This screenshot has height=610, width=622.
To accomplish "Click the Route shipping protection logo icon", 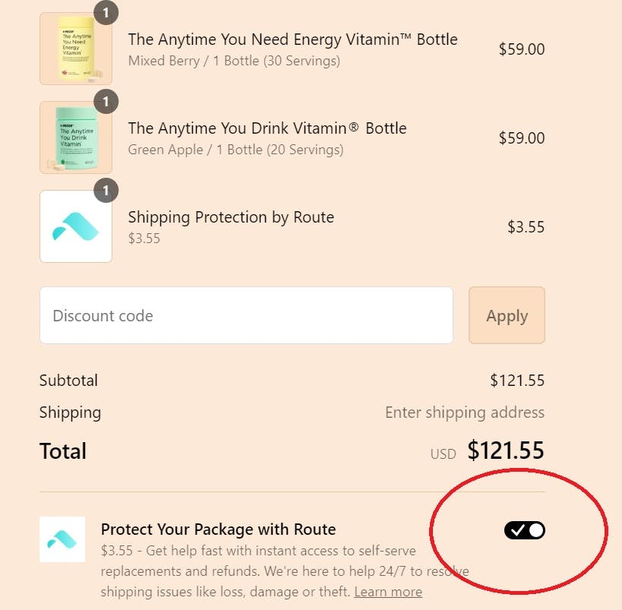I will pos(76,226).
